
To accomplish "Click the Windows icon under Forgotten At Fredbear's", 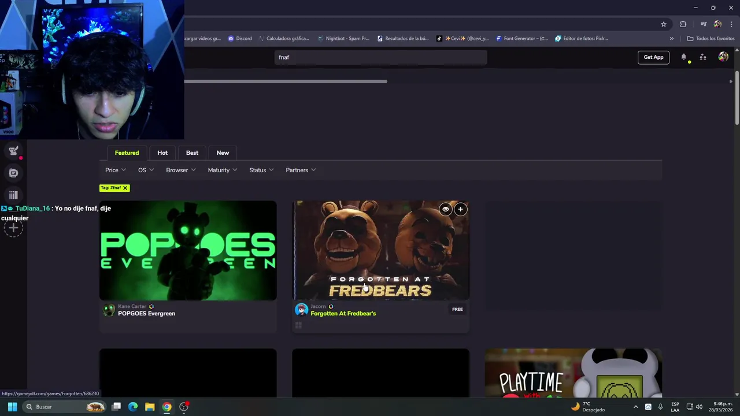I will (x=298, y=325).
